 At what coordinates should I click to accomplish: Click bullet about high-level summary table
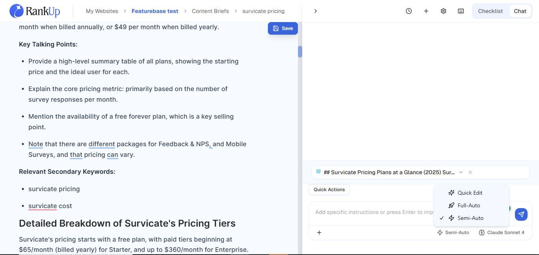point(133,67)
